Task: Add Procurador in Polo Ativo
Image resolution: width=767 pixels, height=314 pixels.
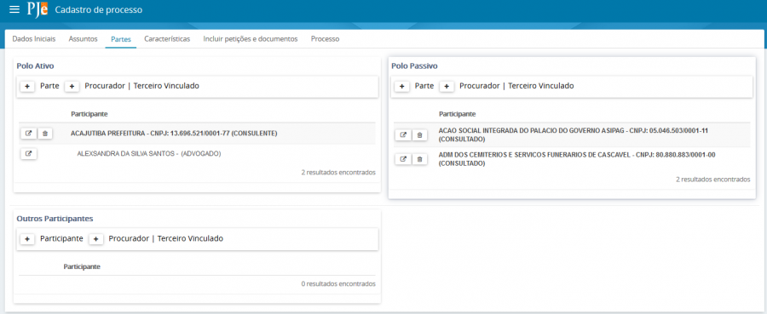Action: (x=72, y=87)
